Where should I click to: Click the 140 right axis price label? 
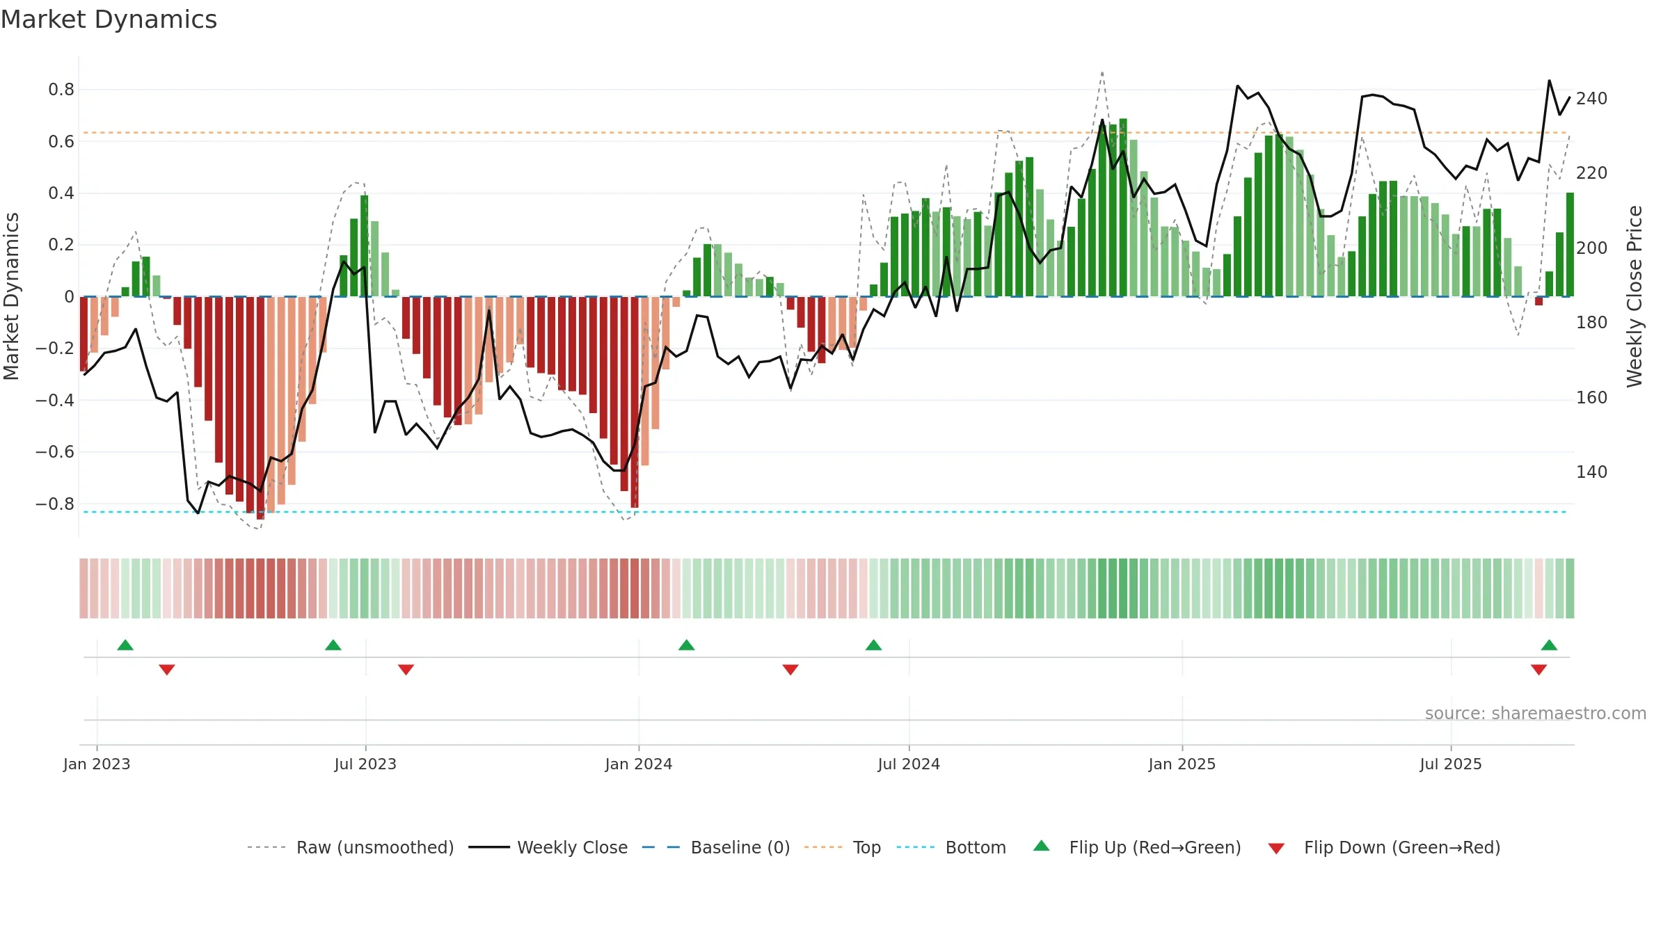[x=1592, y=472]
